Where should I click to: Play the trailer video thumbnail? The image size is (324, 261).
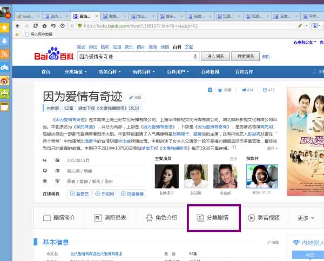tap(262, 176)
